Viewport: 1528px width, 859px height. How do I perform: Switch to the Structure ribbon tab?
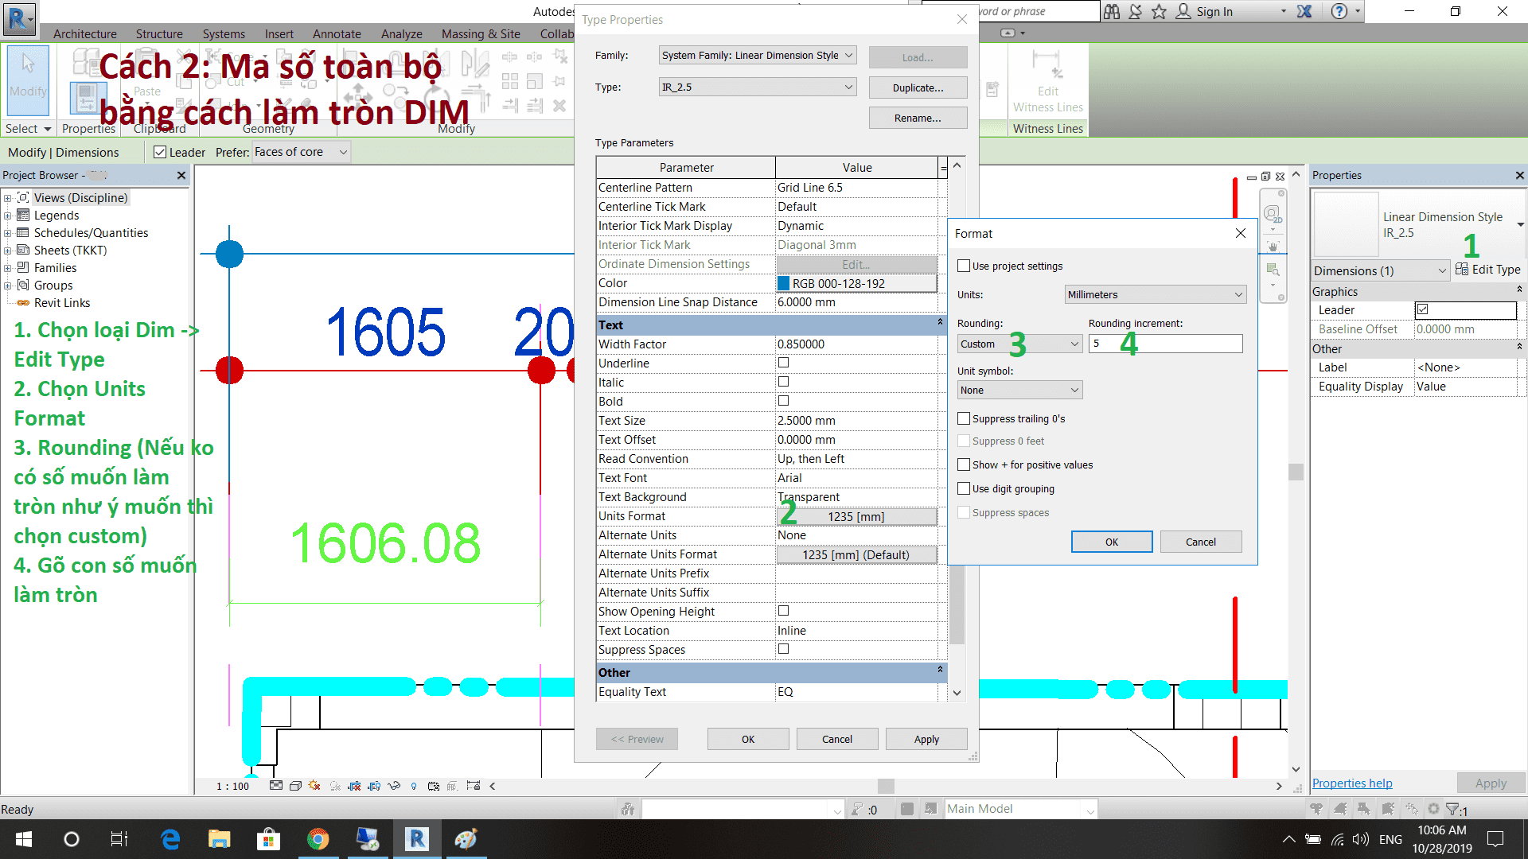pos(159,33)
